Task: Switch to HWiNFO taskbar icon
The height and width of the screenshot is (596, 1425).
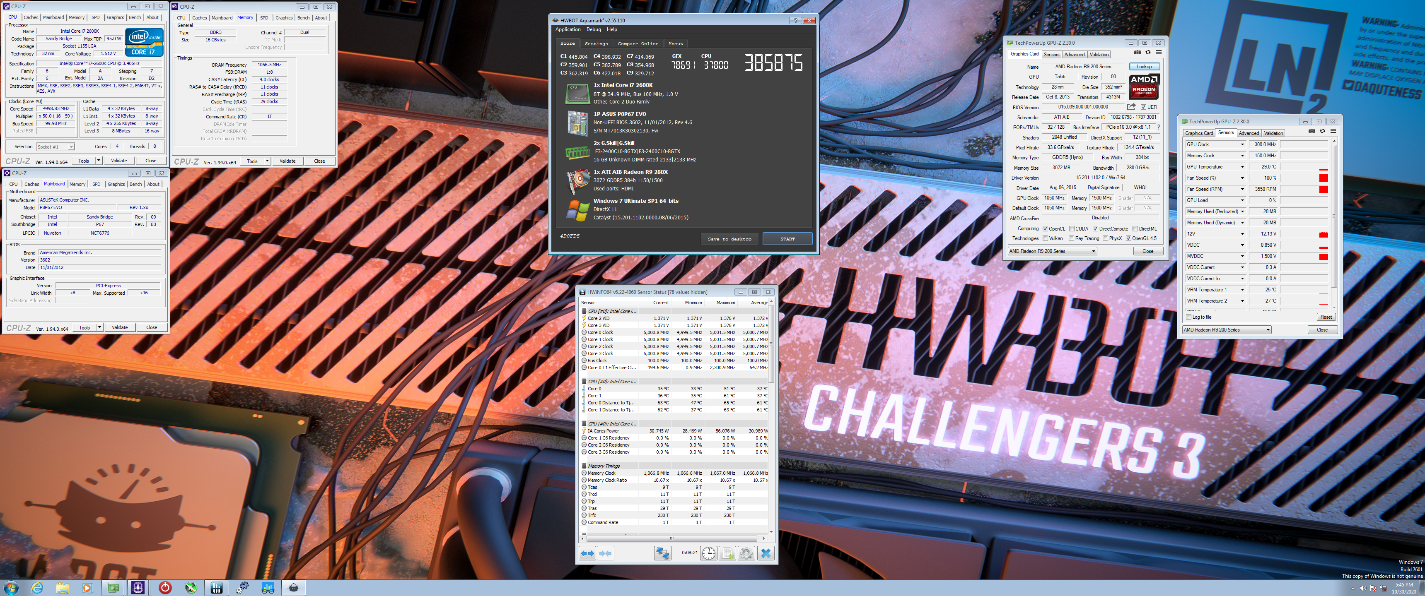Action: [x=216, y=588]
